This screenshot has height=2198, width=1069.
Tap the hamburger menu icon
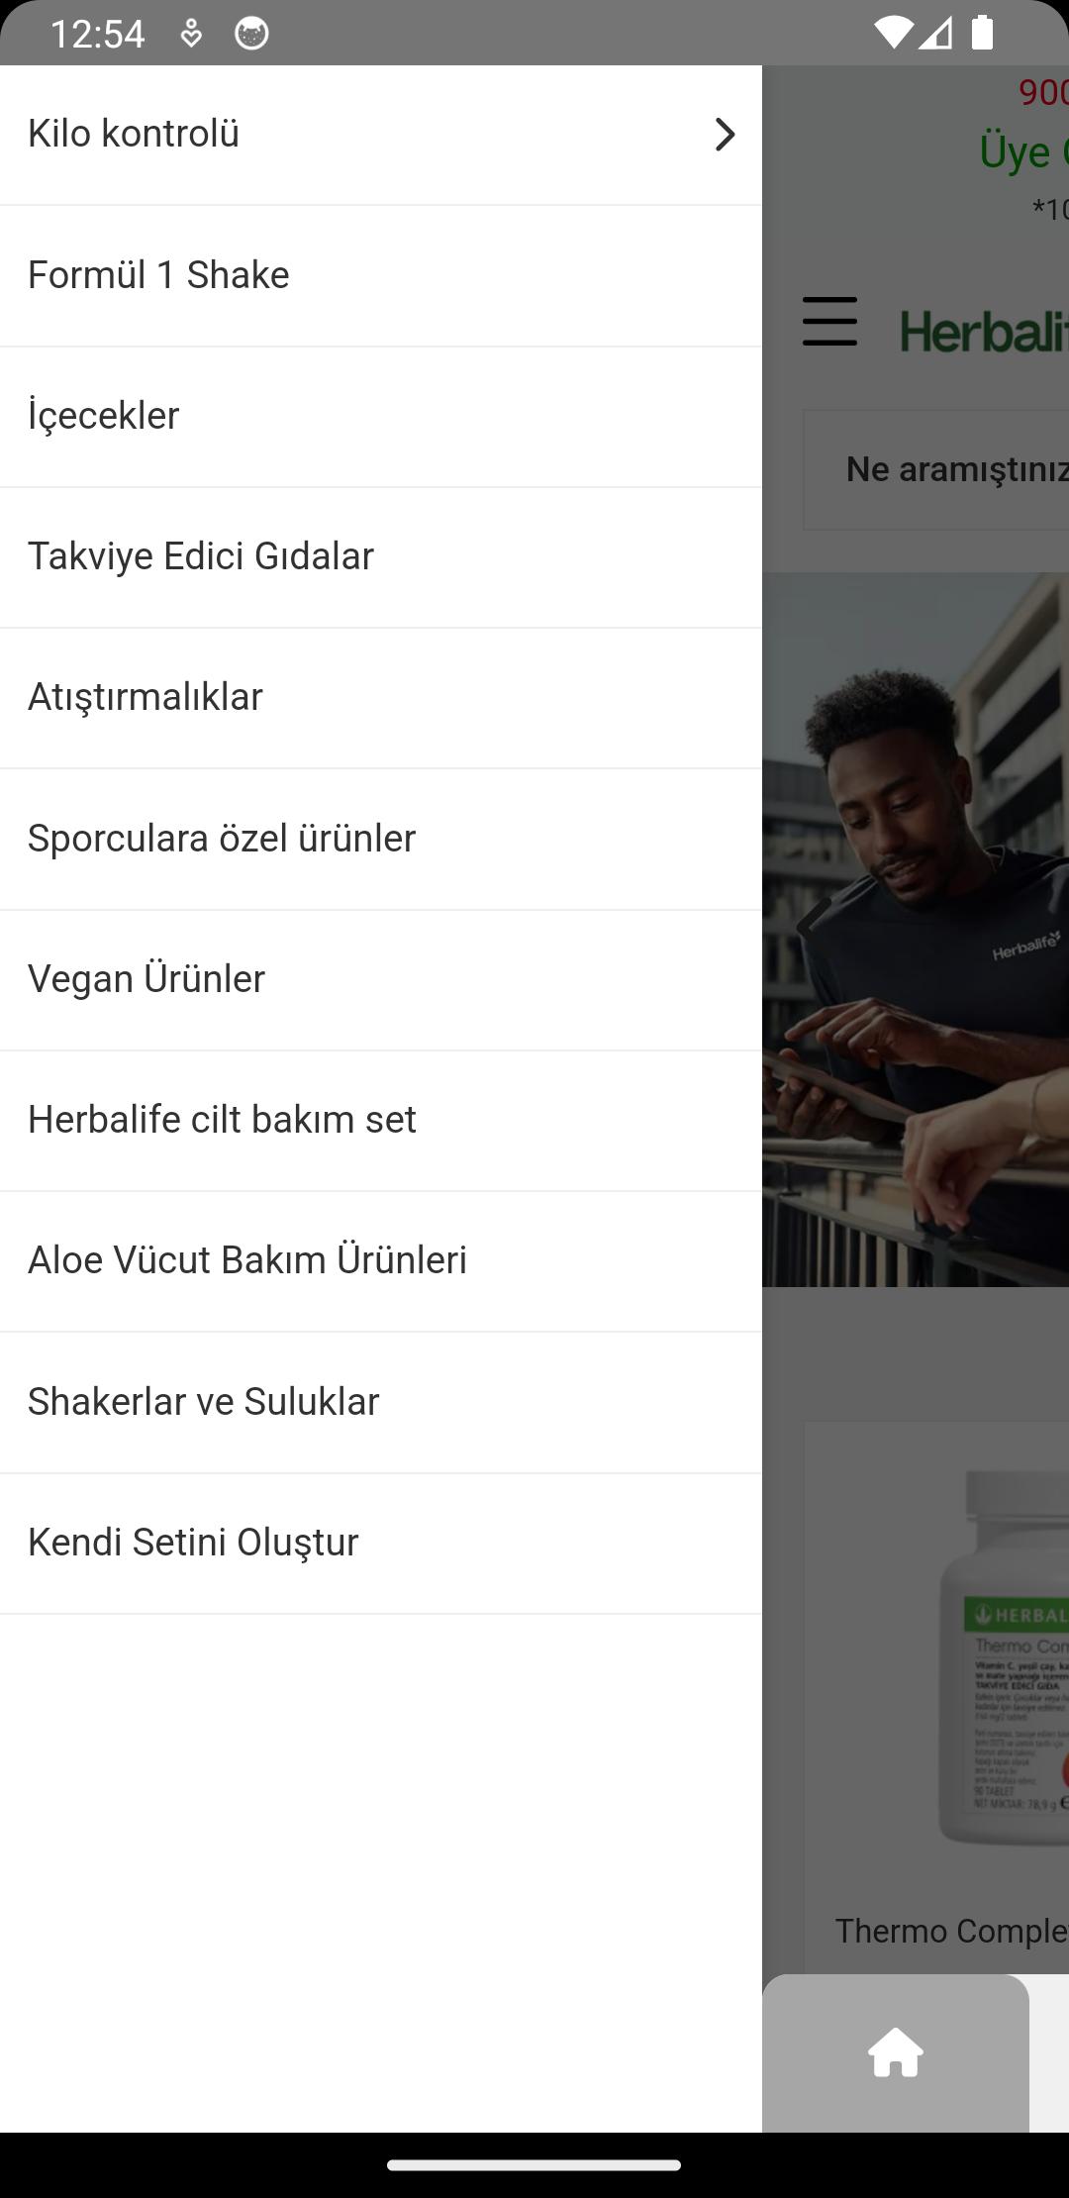click(x=829, y=321)
